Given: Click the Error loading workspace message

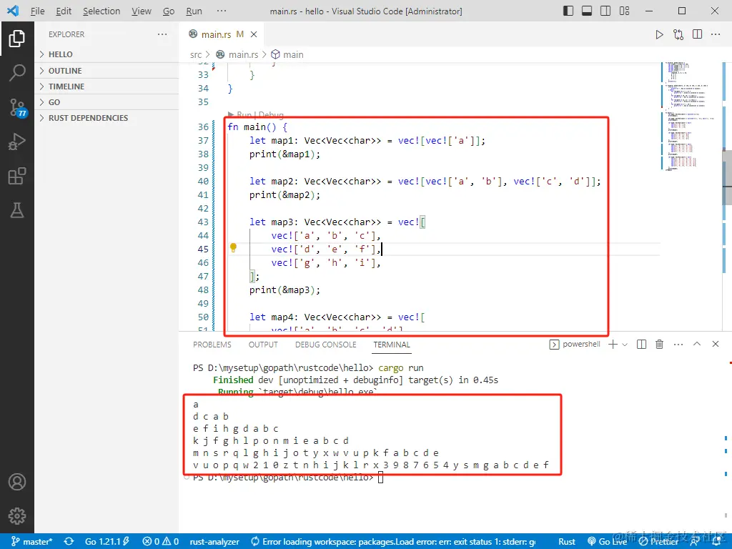Looking at the screenshot, I should (393, 542).
